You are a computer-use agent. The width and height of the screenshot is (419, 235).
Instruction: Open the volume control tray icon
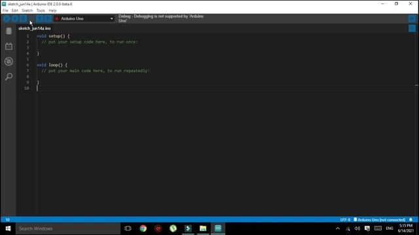[357, 228]
